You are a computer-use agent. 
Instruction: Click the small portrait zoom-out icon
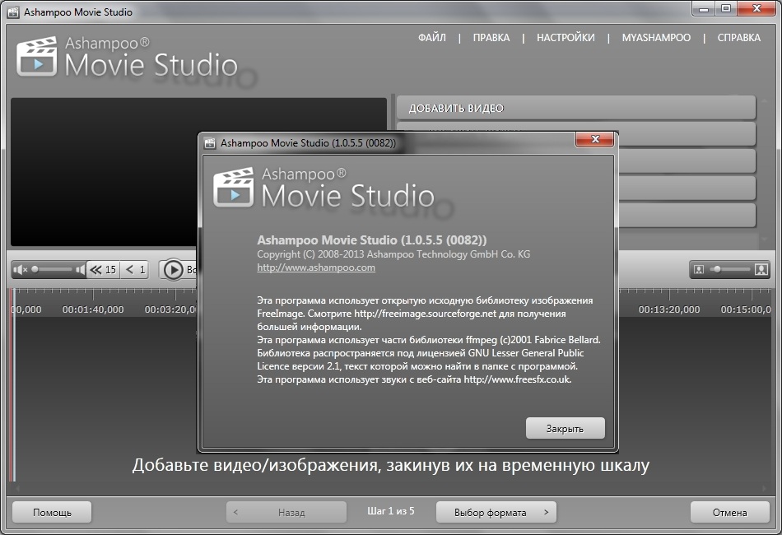[x=699, y=270]
